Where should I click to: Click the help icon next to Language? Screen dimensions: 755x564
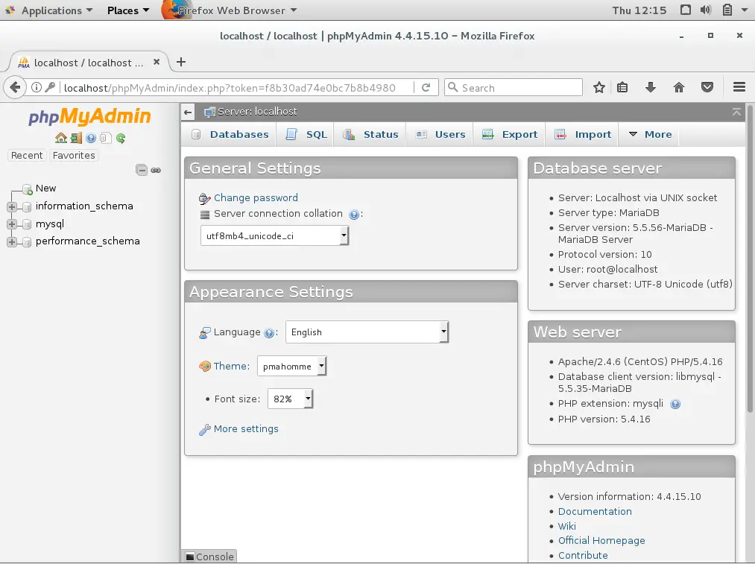pos(269,333)
